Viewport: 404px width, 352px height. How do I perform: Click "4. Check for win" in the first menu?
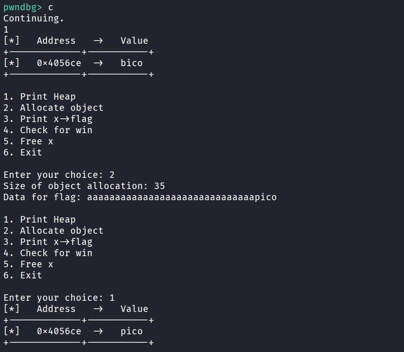tap(47, 130)
